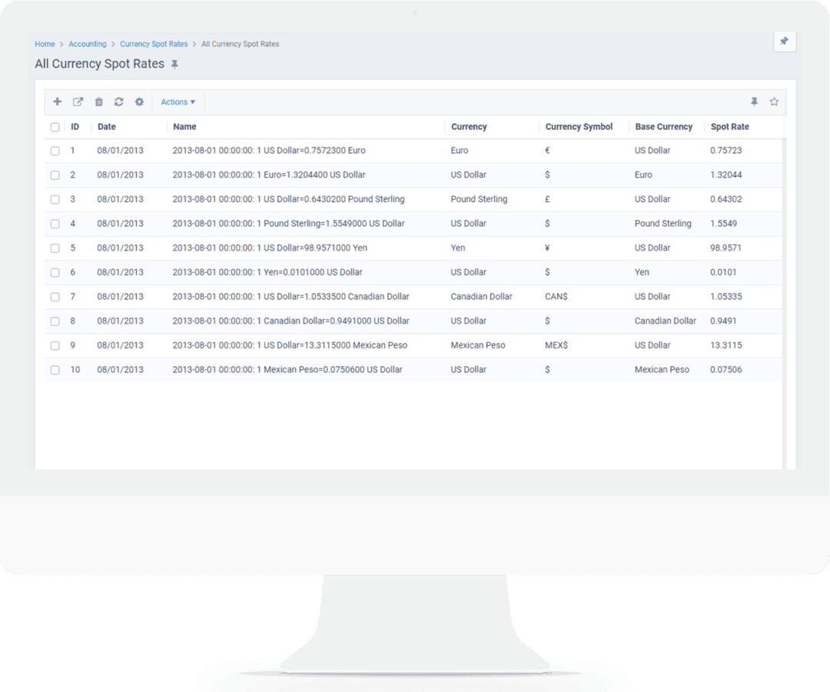The image size is (830, 692).
Task: Click spot rate value 98.9571
Action: [x=725, y=248]
